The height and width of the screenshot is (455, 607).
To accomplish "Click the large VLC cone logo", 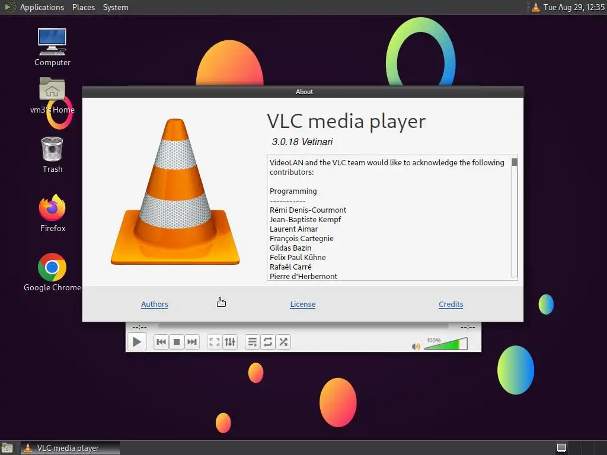I will 175,192.
